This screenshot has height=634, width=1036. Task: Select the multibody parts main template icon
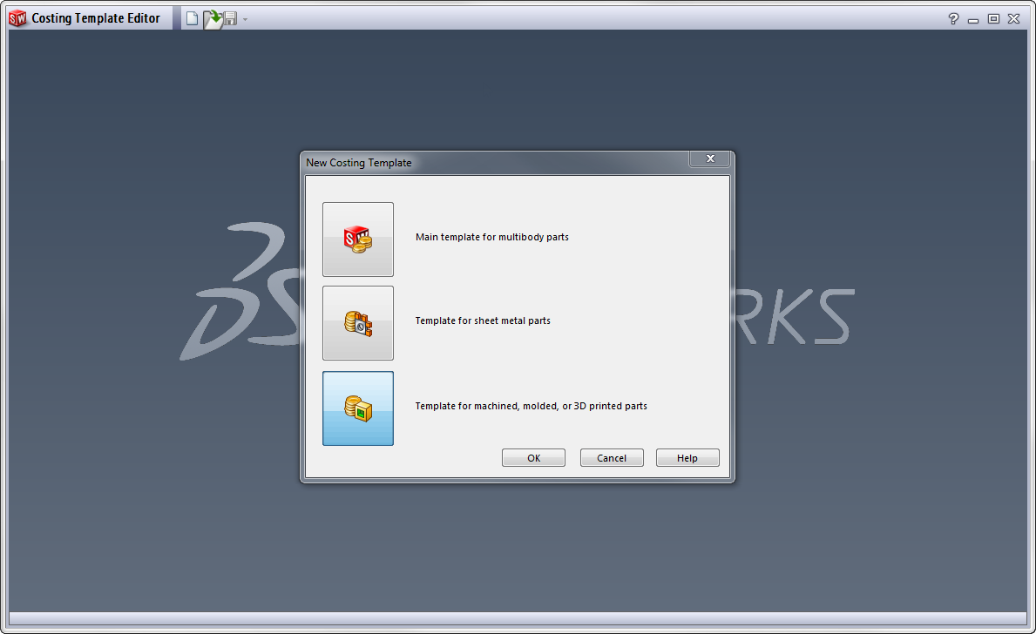[x=358, y=239]
